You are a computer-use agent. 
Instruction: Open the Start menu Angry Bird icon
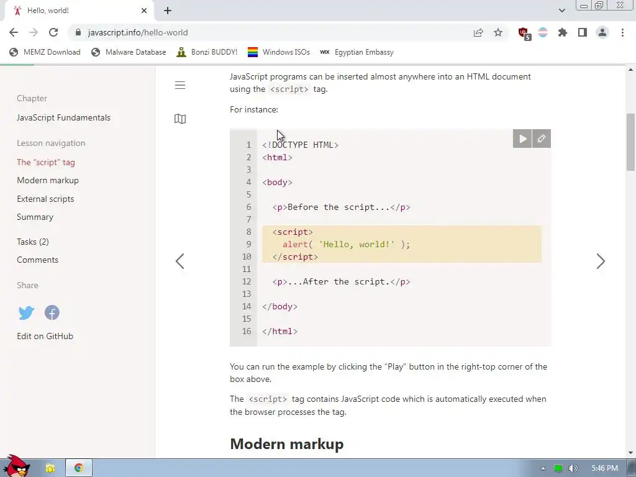(16, 466)
